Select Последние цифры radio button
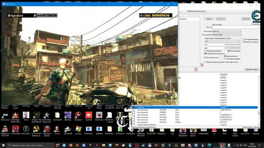Screen dimensions: 264x148 coord(225,59)
